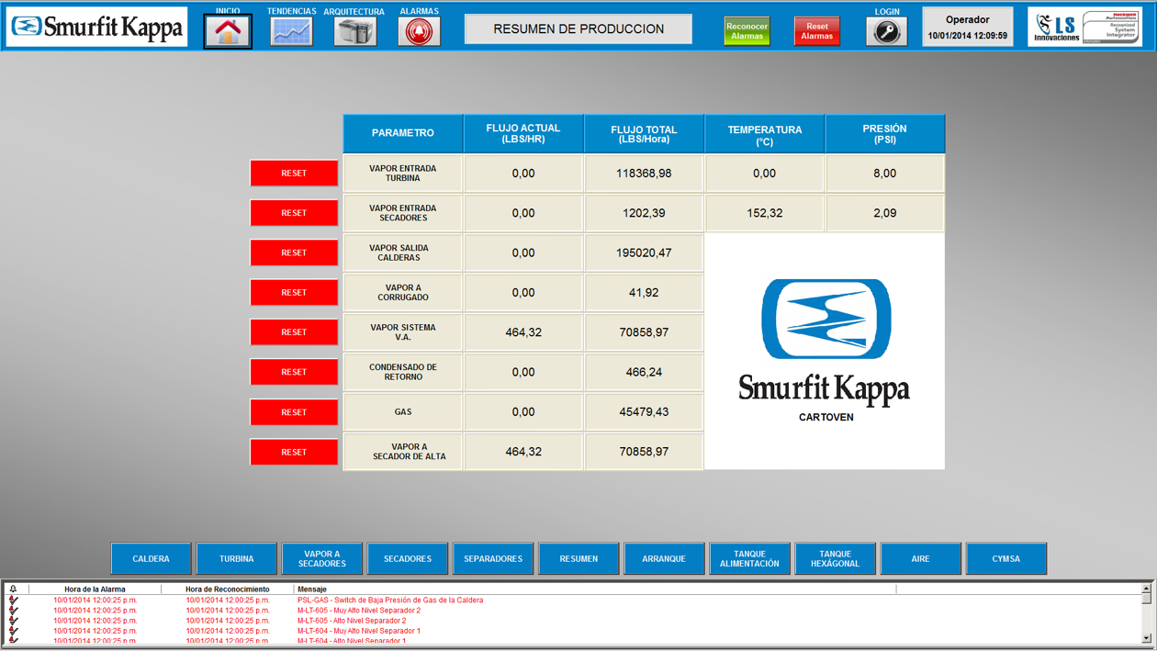Image resolution: width=1157 pixels, height=651 pixels.
Task: Switch to Vapor a Secadores screen
Action: tap(322, 558)
